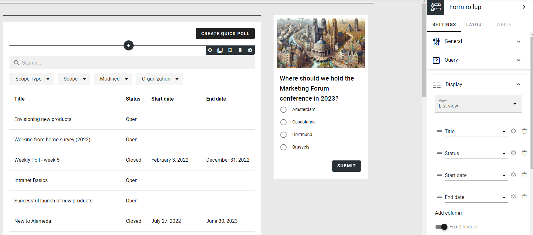
Task: Toggle the Fixed header switch
Action: (441, 227)
